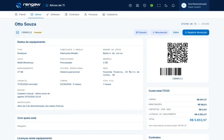
Task: Click the depreciation value note
Action: pos(168,126)
